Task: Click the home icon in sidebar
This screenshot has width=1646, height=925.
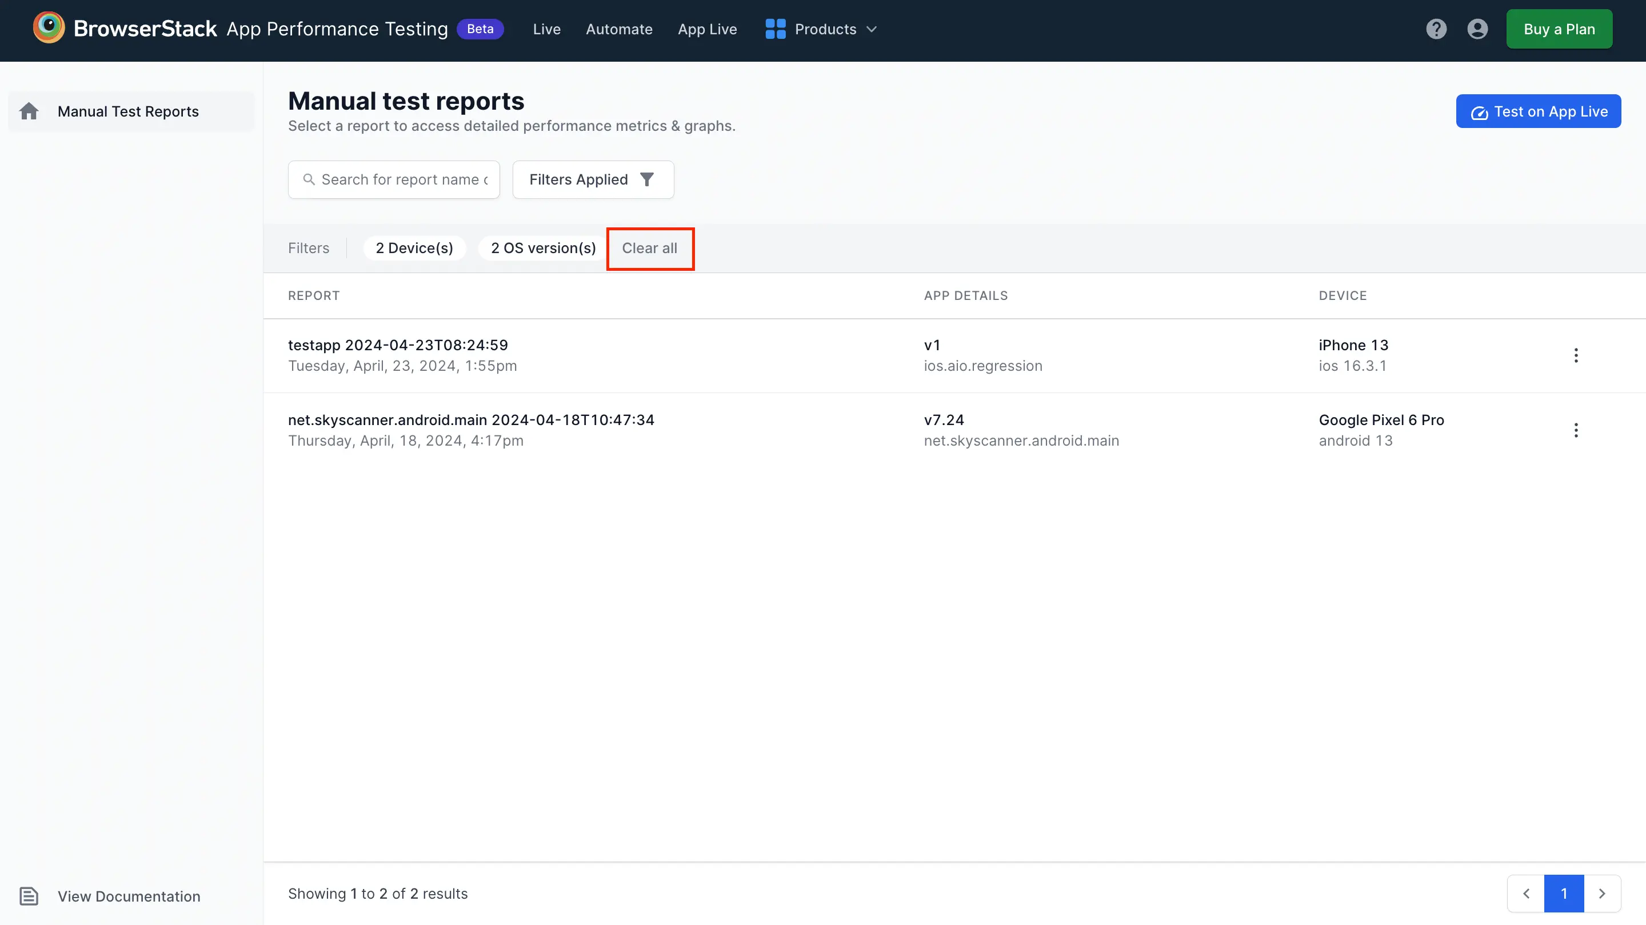Action: point(29,111)
